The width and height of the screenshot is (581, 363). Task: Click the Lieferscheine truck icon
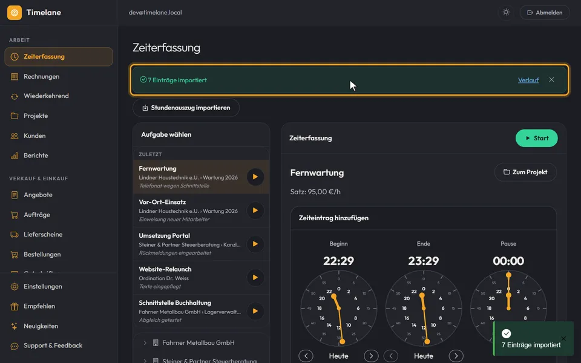15,235
